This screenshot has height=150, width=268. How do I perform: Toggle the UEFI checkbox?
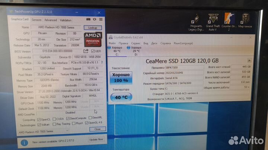(93, 51)
